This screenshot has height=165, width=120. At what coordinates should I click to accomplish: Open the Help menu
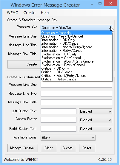tap(45, 13)
